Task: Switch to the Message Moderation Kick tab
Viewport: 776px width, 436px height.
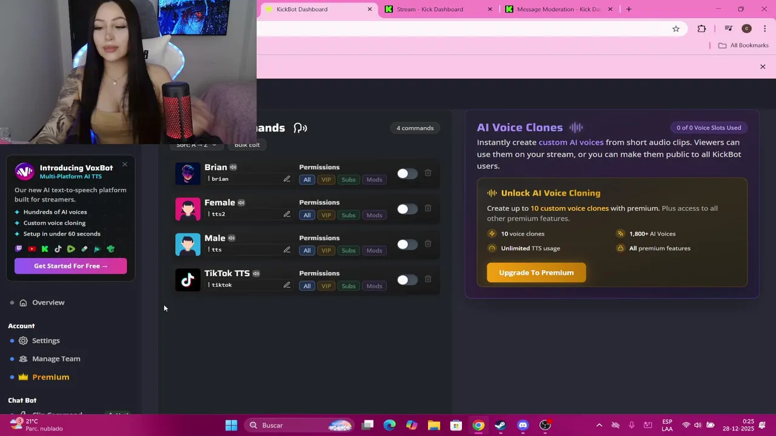Action: click(559, 9)
